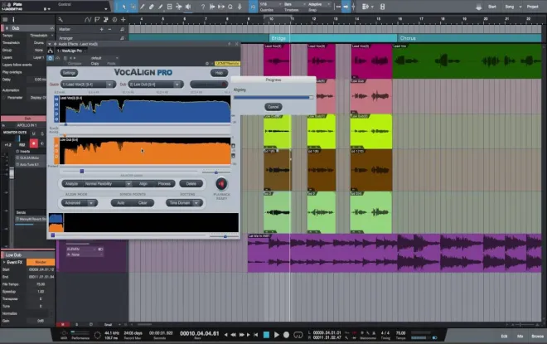The height and width of the screenshot is (344, 547).
Task: Open the Timebase Bars dropdown
Action: point(293,4)
